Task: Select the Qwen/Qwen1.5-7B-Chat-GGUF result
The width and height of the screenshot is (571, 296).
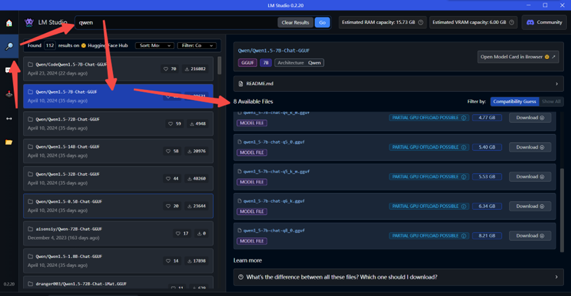Action: (118, 96)
